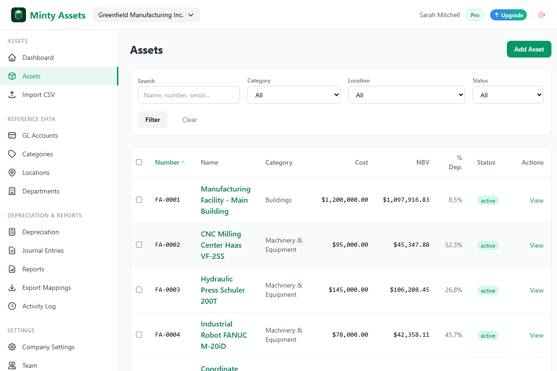
Task: Click the Export Mappings download icon
Action: pos(13,288)
